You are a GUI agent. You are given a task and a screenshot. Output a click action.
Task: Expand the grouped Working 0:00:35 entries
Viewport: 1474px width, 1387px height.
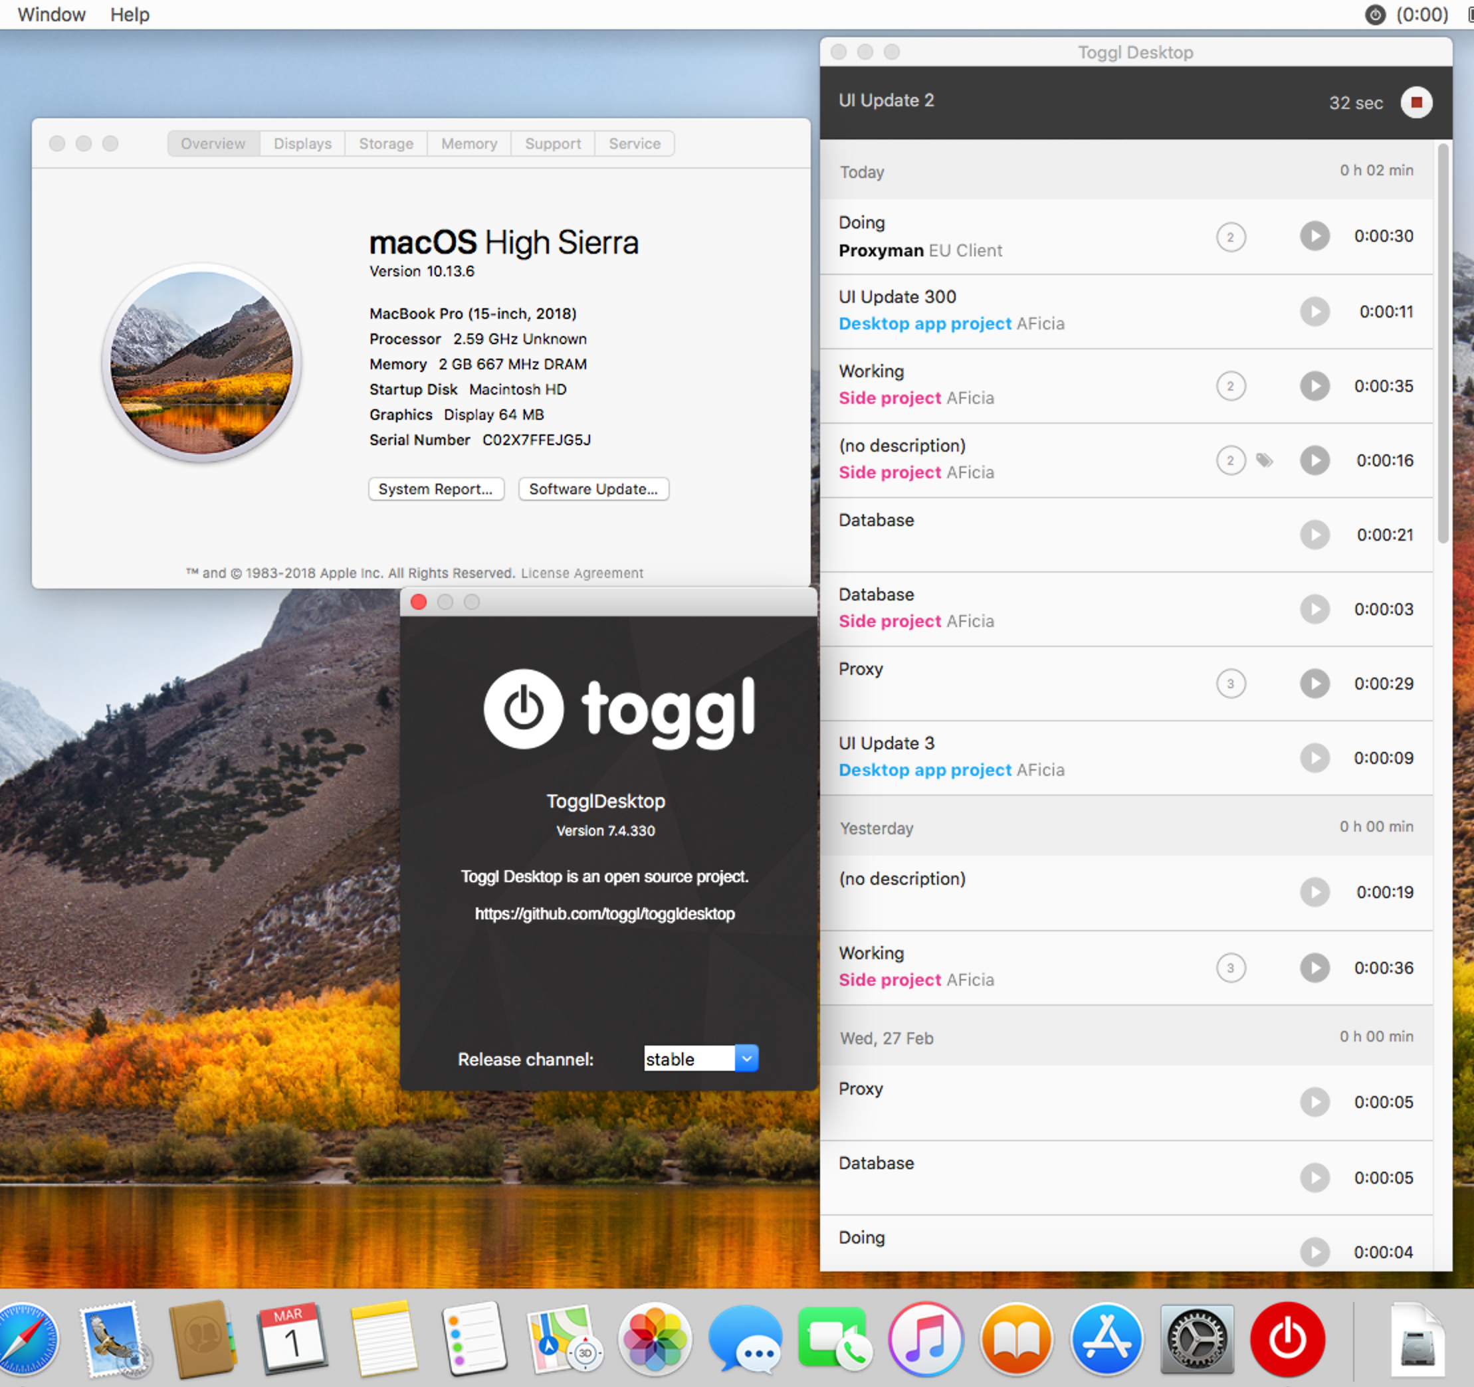click(x=1231, y=386)
